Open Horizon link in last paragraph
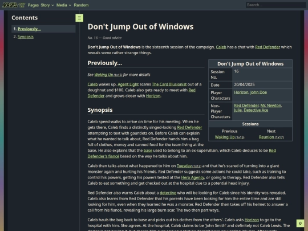This screenshot has width=308, height=231. (252, 220)
